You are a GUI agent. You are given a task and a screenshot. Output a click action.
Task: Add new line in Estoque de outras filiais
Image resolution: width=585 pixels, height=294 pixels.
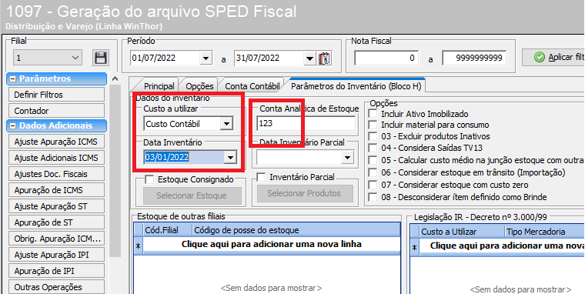coord(271,245)
